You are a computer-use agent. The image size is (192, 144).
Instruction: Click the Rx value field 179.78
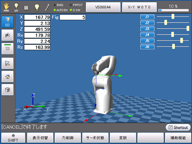click(37, 35)
